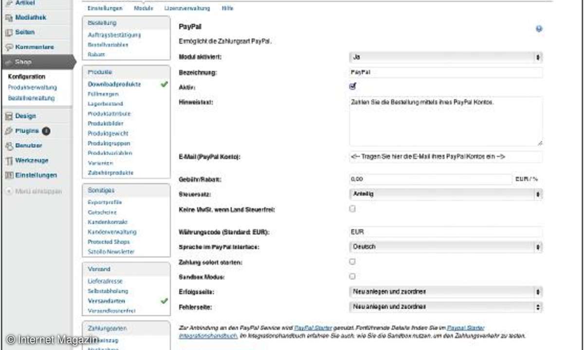Open the Kundenkontakt module
The height and width of the screenshot is (350, 584).
click(108, 222)
